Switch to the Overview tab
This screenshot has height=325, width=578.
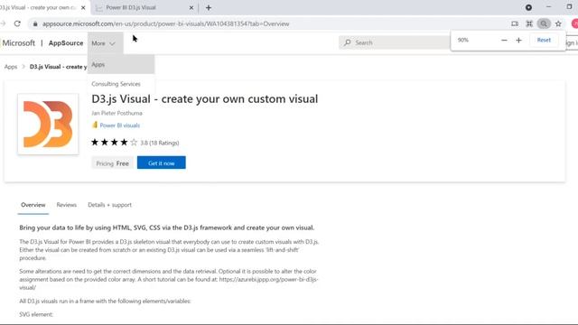(x=33, y=205)
